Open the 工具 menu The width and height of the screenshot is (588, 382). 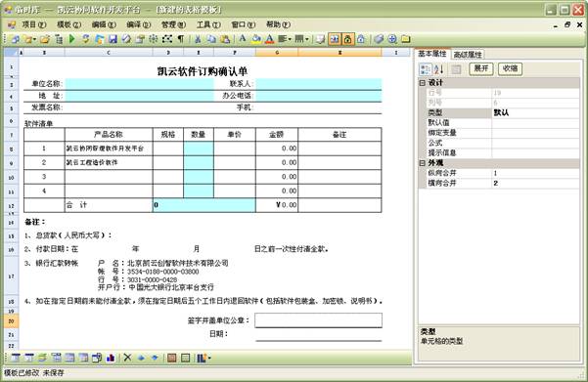pyautogui.click(x=208, y=24)
